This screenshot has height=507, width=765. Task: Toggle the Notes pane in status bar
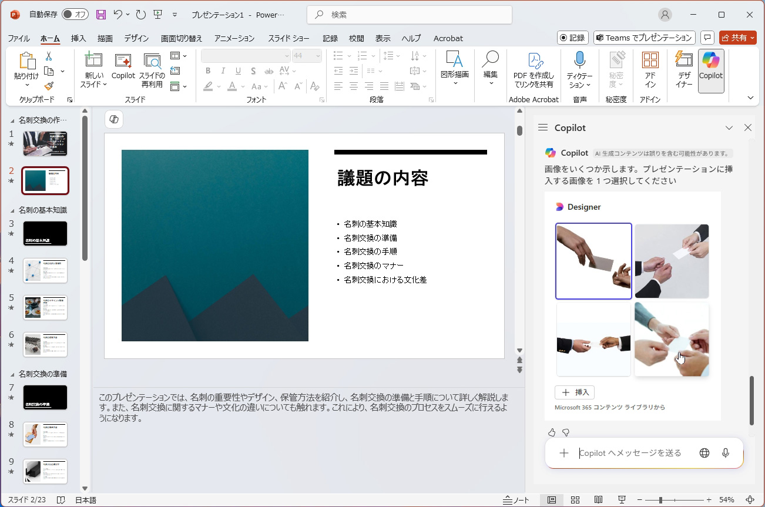(x=516, y=500)
